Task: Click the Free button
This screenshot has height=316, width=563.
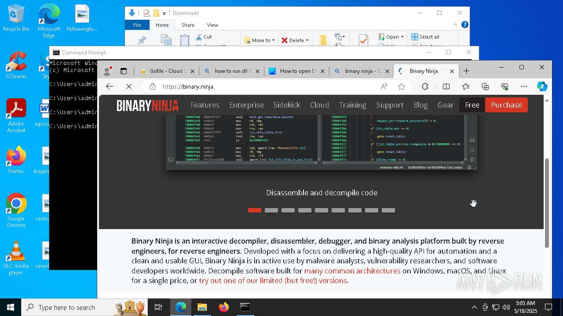Action: coord(472,105)
